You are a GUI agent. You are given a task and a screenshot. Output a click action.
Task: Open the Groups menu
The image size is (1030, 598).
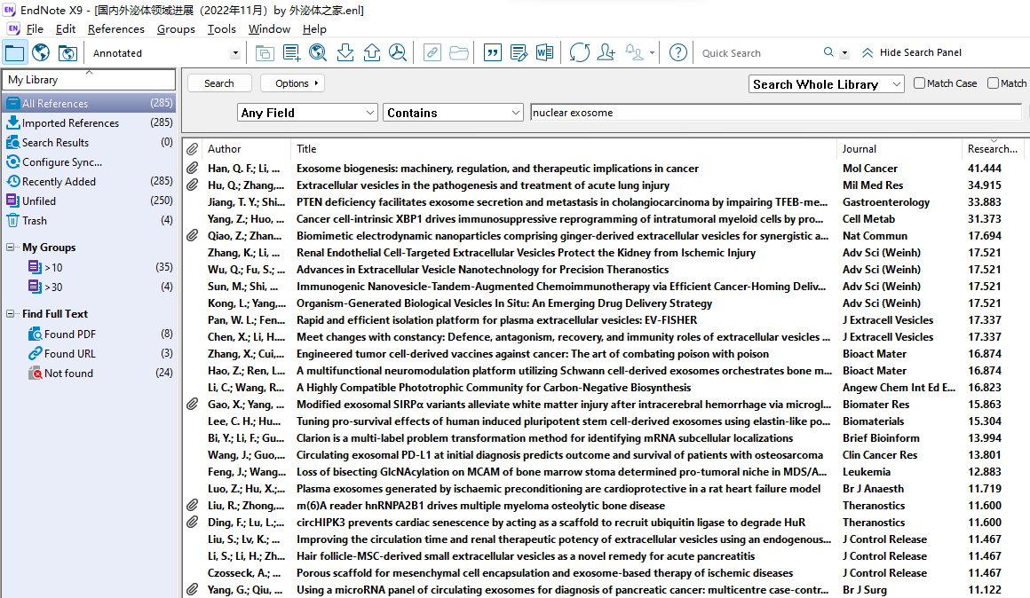(176, 29)
